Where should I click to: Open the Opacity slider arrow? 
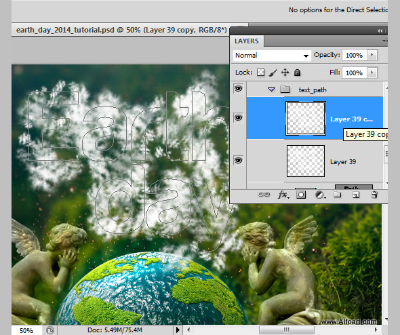372,55
